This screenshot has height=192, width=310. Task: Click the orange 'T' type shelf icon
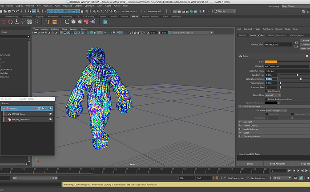(x=48, y=22)
